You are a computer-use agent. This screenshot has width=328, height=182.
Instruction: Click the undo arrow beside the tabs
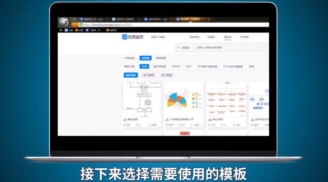[75, 19]
